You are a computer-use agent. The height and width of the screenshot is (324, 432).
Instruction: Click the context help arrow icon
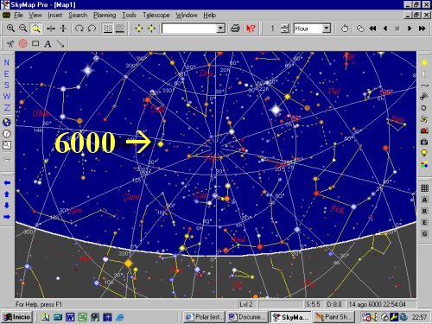point(251,29)
